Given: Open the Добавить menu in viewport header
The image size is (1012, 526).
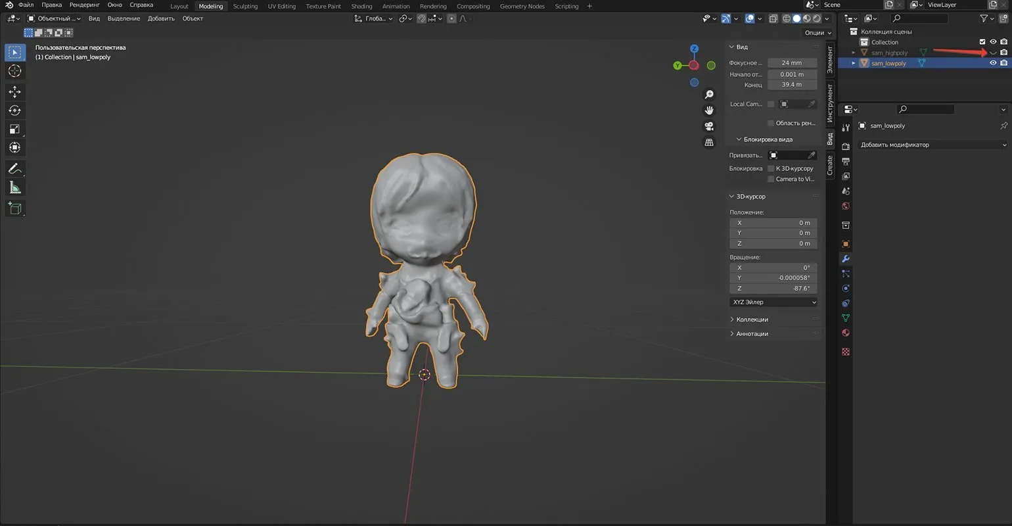Looking at the screenshot, I should point(161,18).
